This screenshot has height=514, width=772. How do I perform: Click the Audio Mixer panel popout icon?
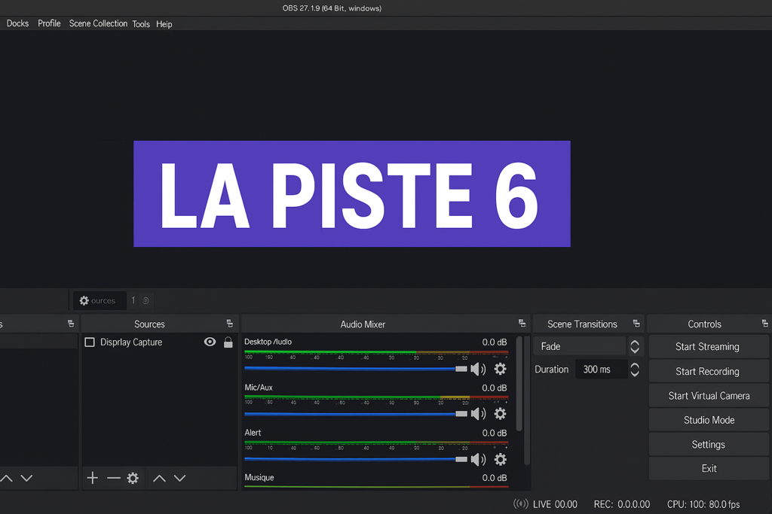[x=521, y=324]
